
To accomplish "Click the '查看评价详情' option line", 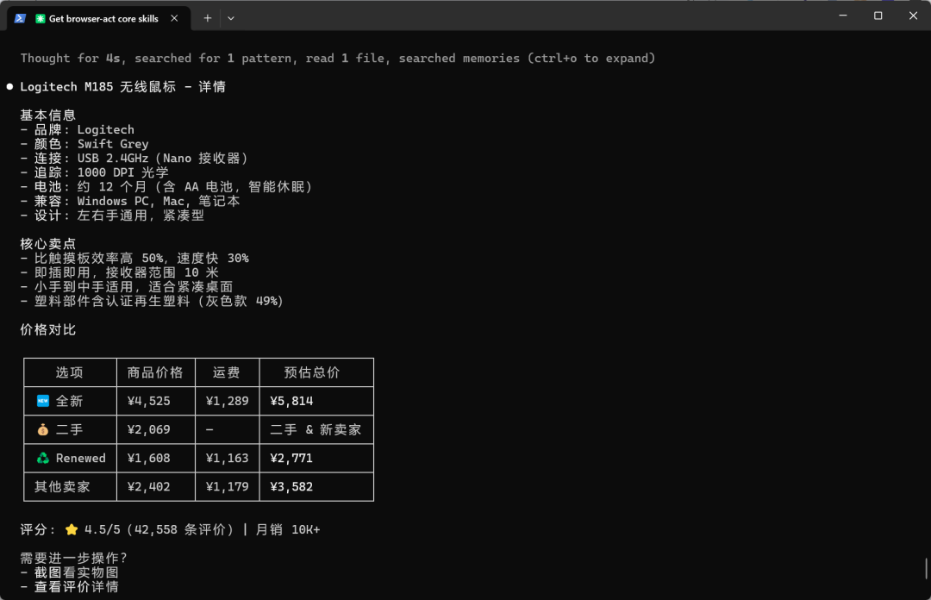I will [x=70, y=586].
